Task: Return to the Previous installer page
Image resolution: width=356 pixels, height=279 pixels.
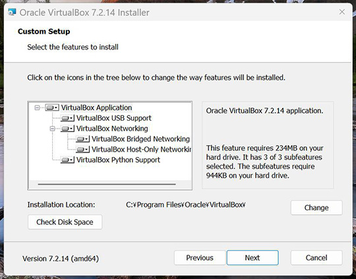Action: coord(200,258)
